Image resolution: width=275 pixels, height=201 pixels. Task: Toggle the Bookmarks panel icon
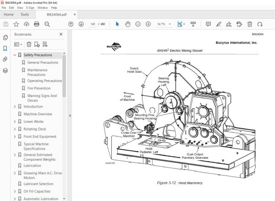(x=5, y=49)
